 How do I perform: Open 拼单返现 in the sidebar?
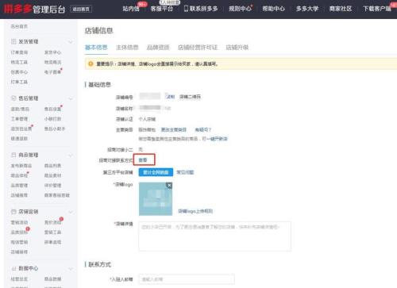click(52, 242)
